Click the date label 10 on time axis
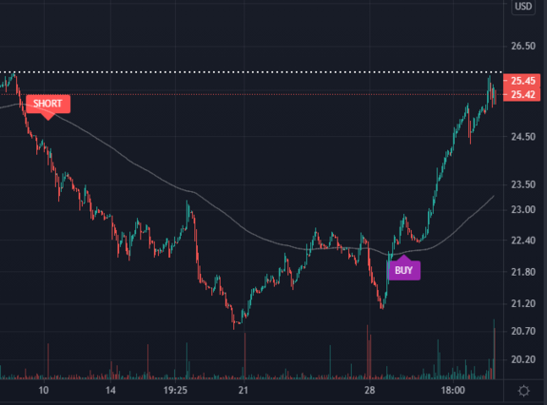This screenshot has width=547, height=405. (44, 390)
